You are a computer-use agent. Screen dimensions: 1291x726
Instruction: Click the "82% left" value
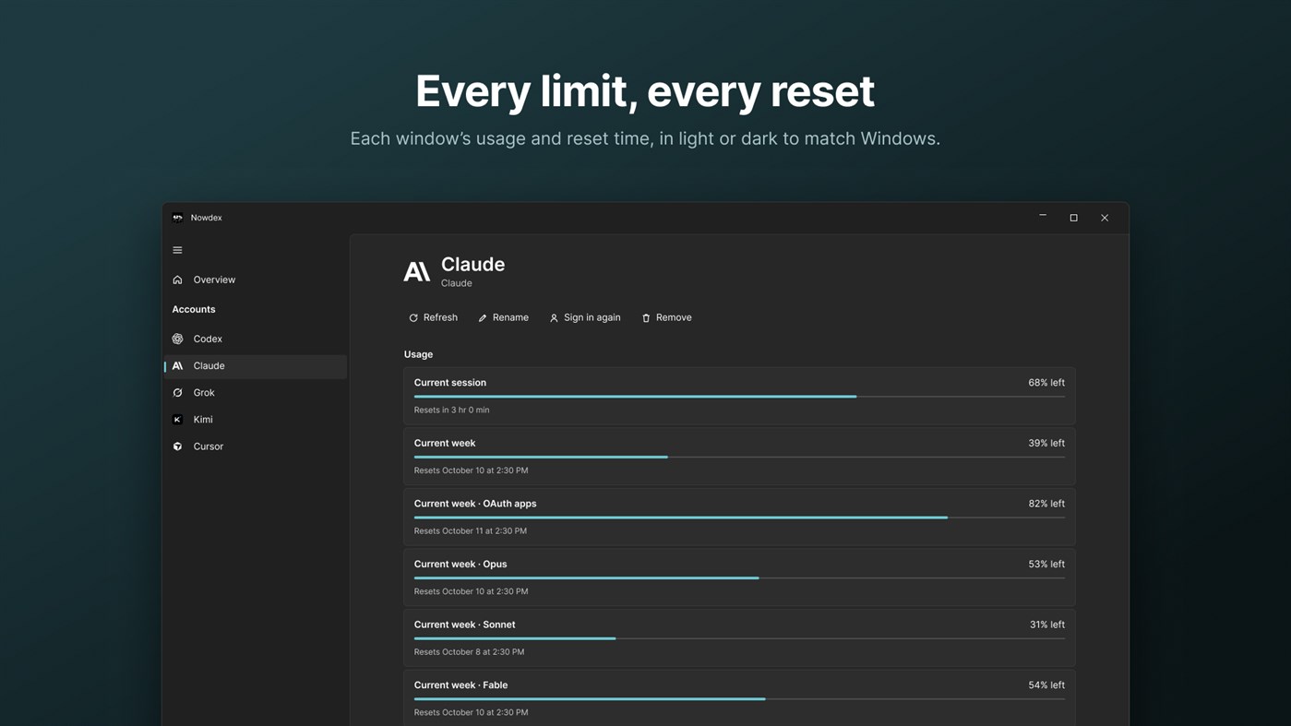[x=1046, y=504]
